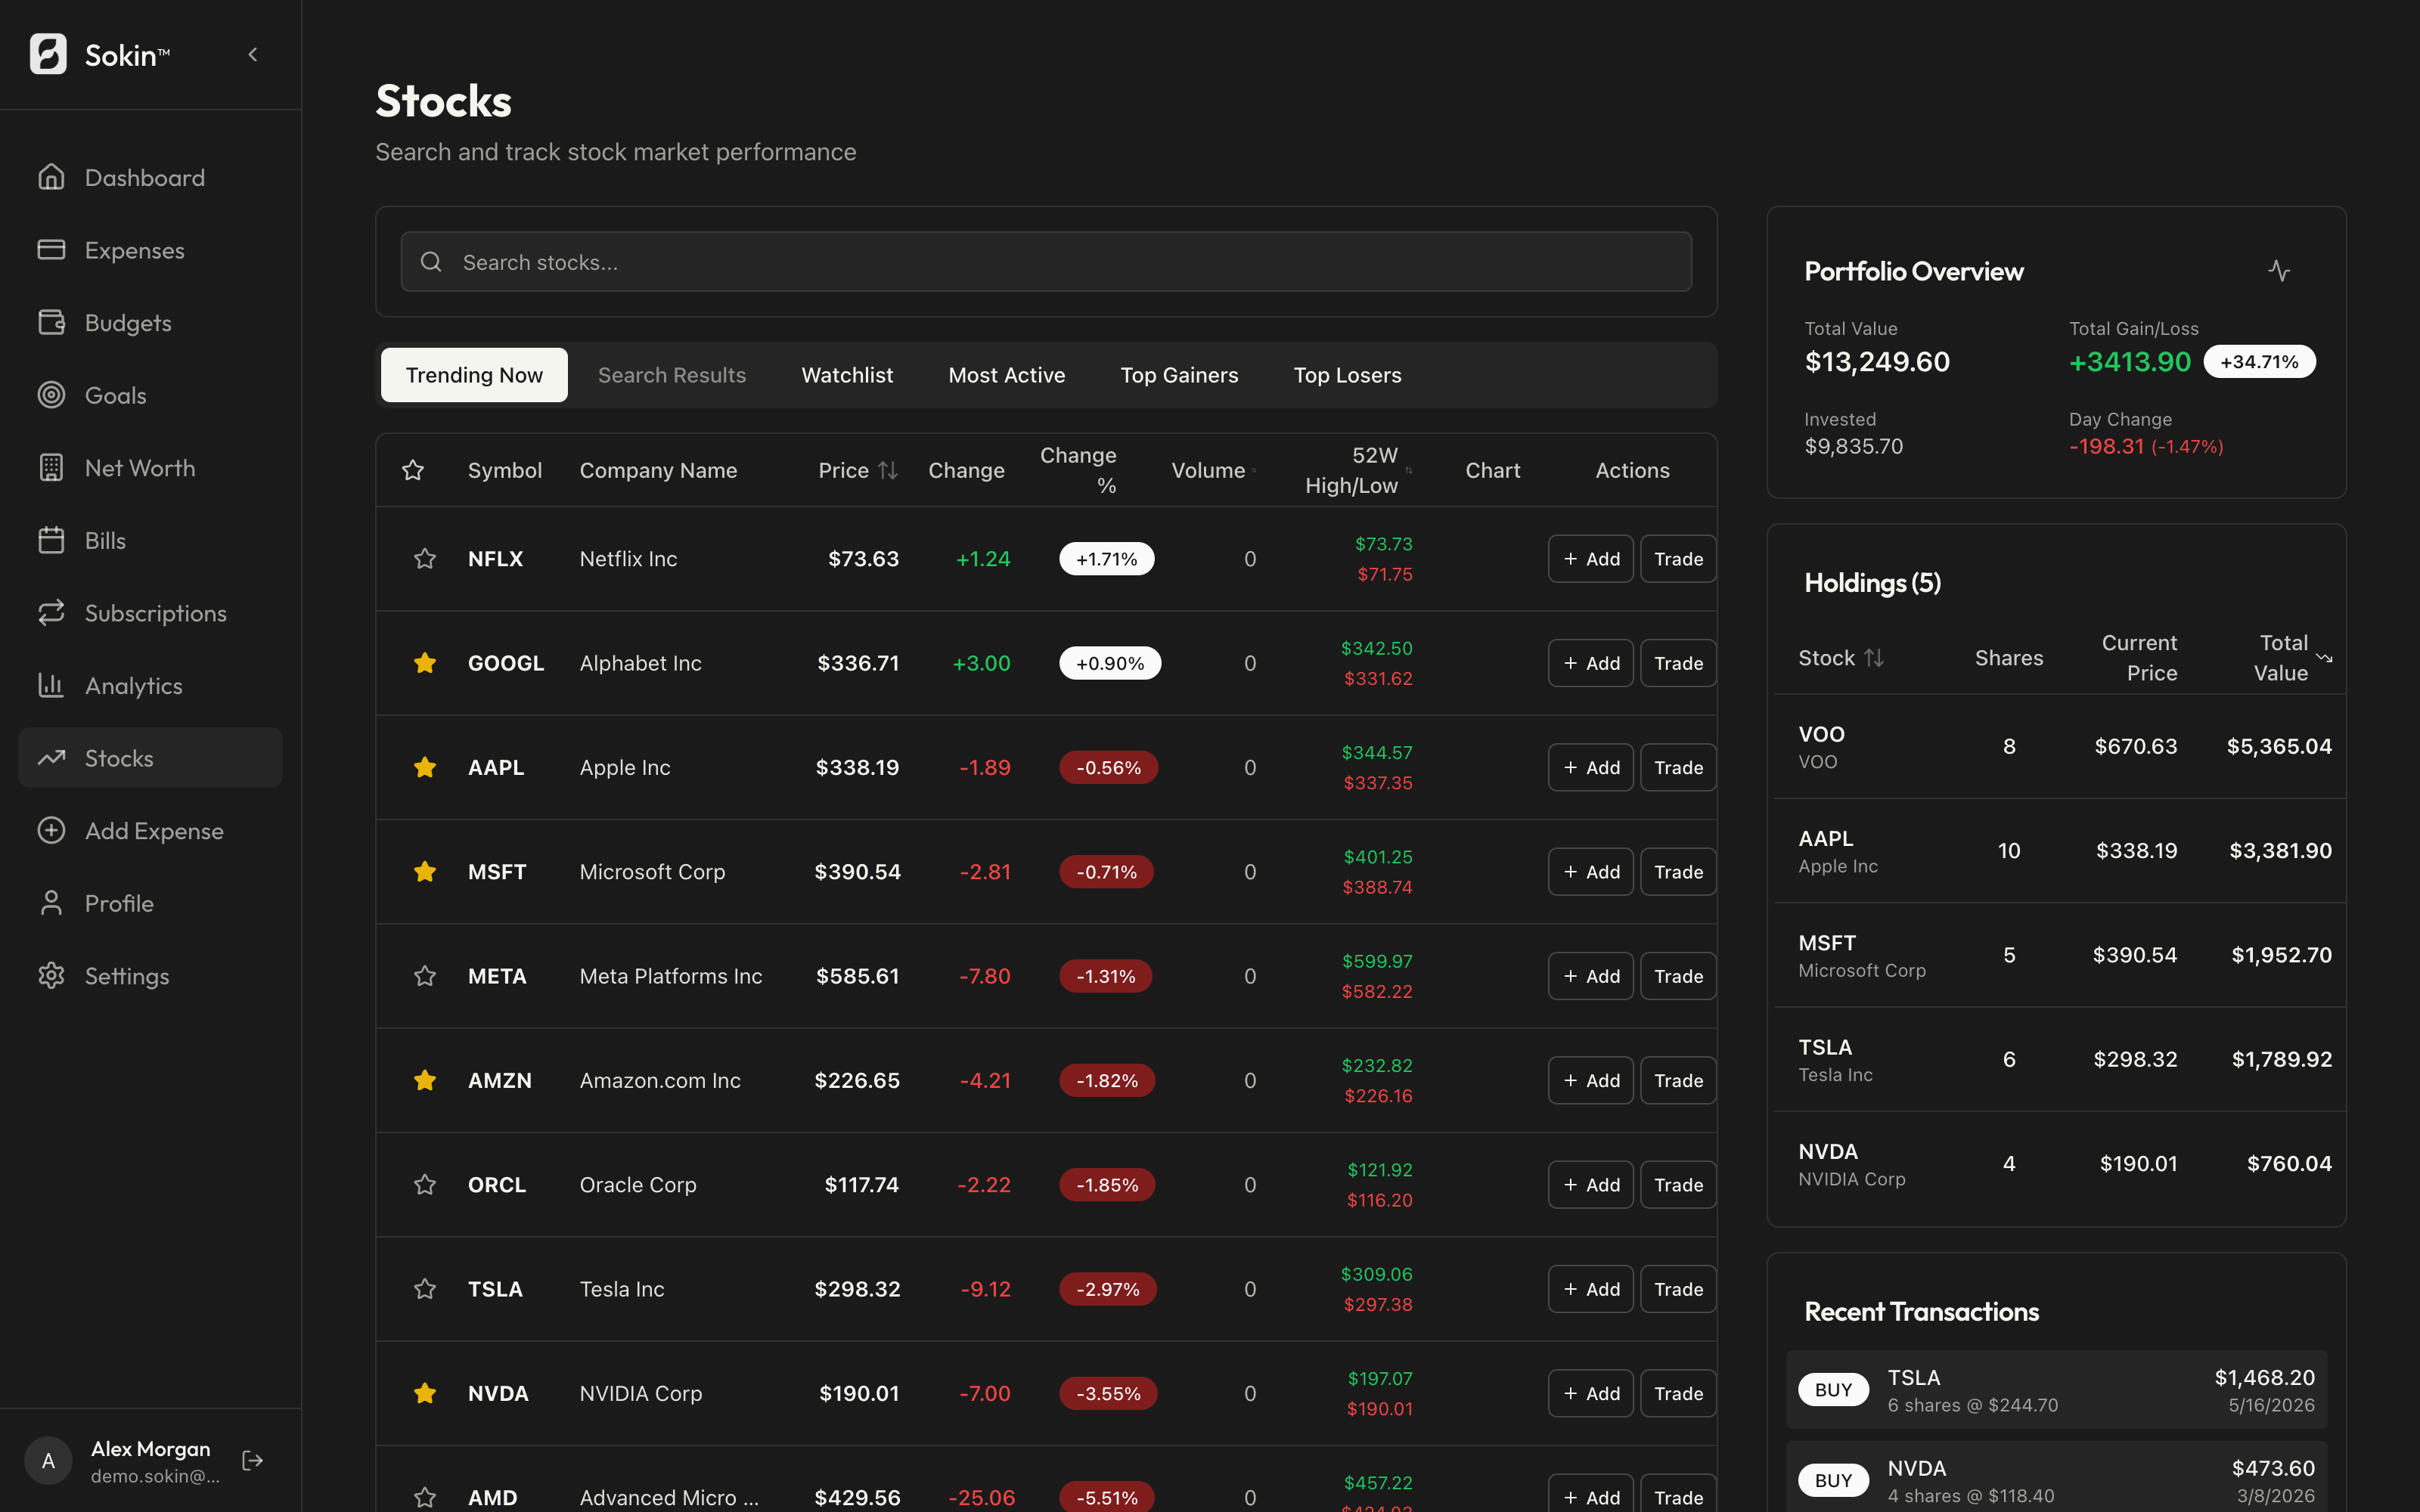Click NFLX +1.71% change badge
Viewport: 2420px width, 1512px height.
pyautogui.click(x=1107, y=559)
